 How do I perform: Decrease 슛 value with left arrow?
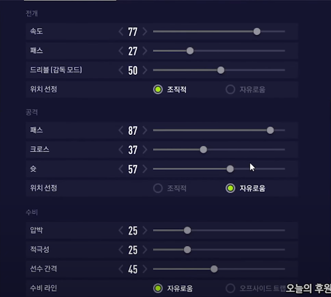121,169
